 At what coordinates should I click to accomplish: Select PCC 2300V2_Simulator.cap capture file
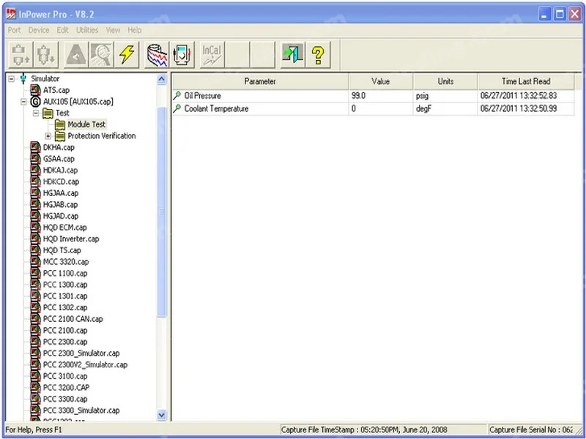[85, 364]
